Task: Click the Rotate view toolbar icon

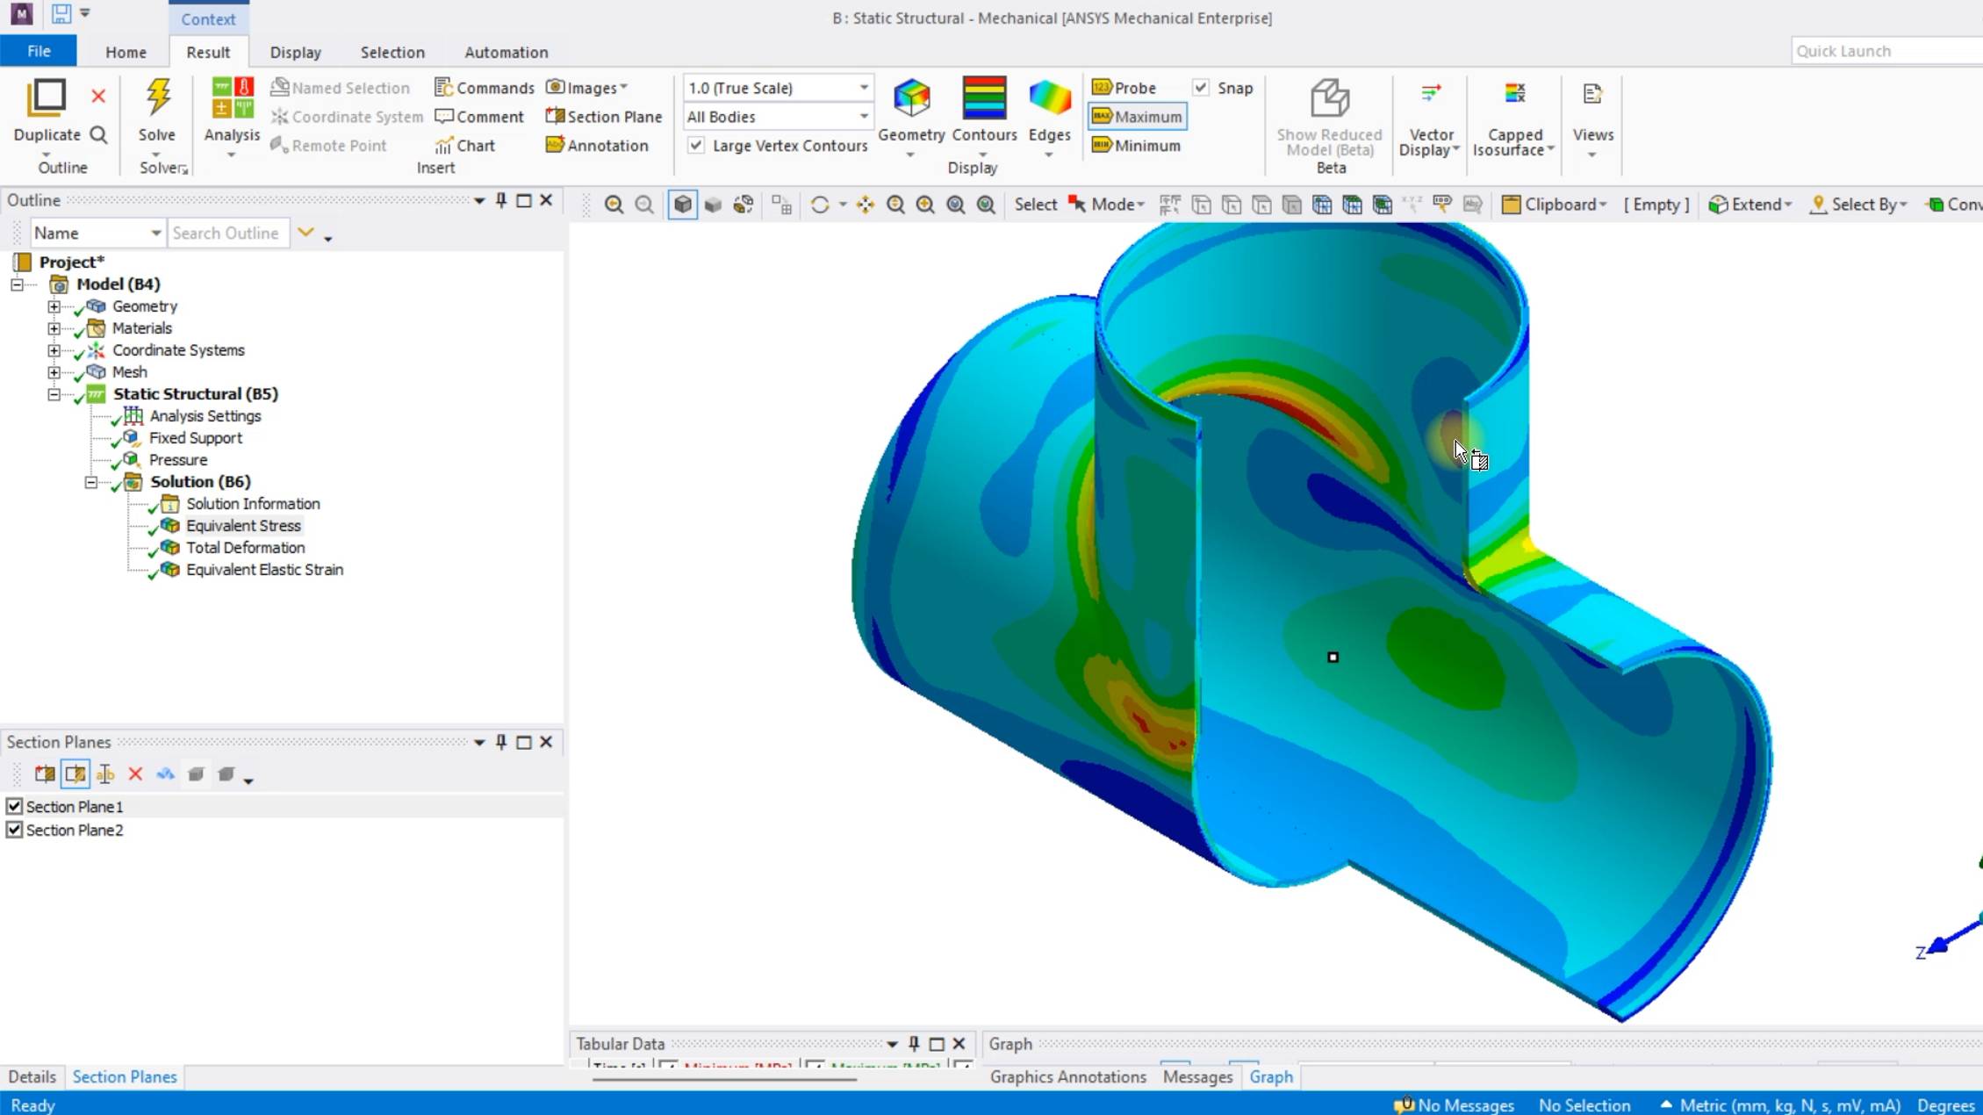Action: (x=820, y=205)
